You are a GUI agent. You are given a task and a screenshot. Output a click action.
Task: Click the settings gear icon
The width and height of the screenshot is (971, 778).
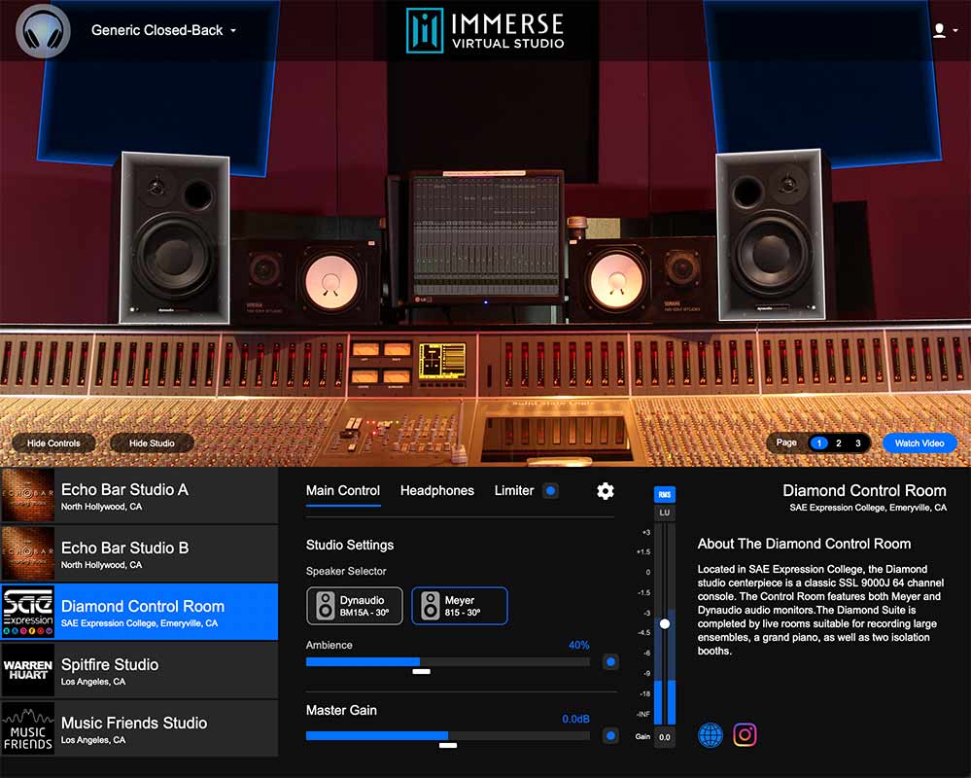pyautogui.click(x=606, y=491)
